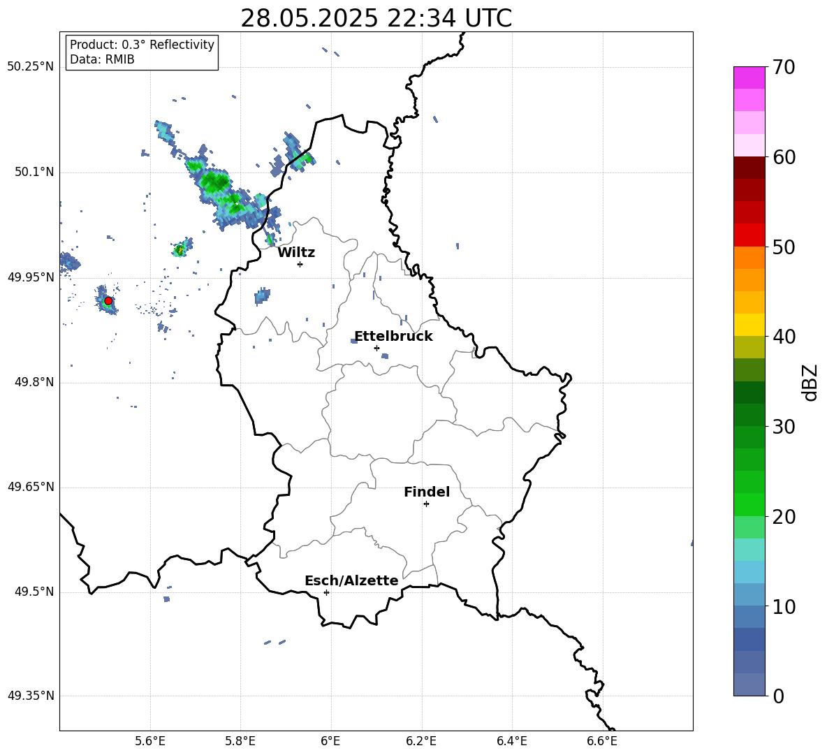
Task: Click the colorbar tick label 40
Action: [784, 337]
